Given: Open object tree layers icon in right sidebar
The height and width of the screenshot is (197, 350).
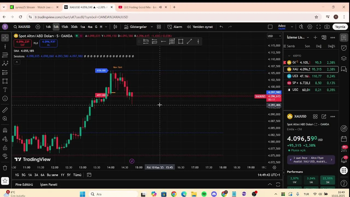Looking at the screenshot, I should click(x=344, y=59).
